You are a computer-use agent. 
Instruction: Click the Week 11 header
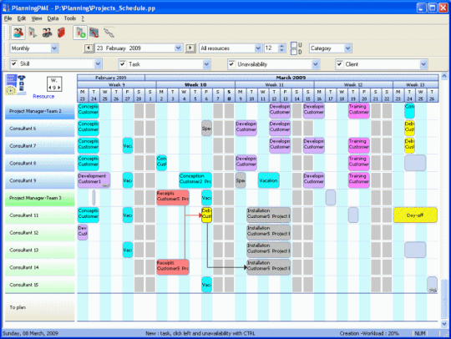click(x=275, y=84)
